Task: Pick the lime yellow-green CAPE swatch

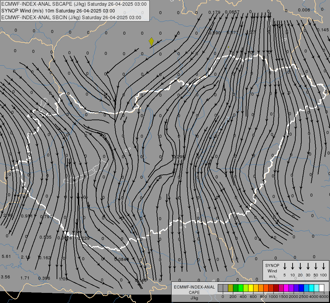Action: point(246,288)
